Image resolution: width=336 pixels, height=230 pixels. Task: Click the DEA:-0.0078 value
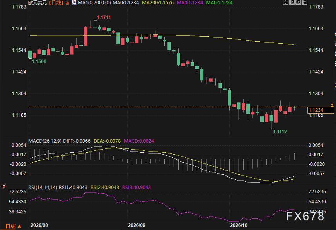[107, 141]
